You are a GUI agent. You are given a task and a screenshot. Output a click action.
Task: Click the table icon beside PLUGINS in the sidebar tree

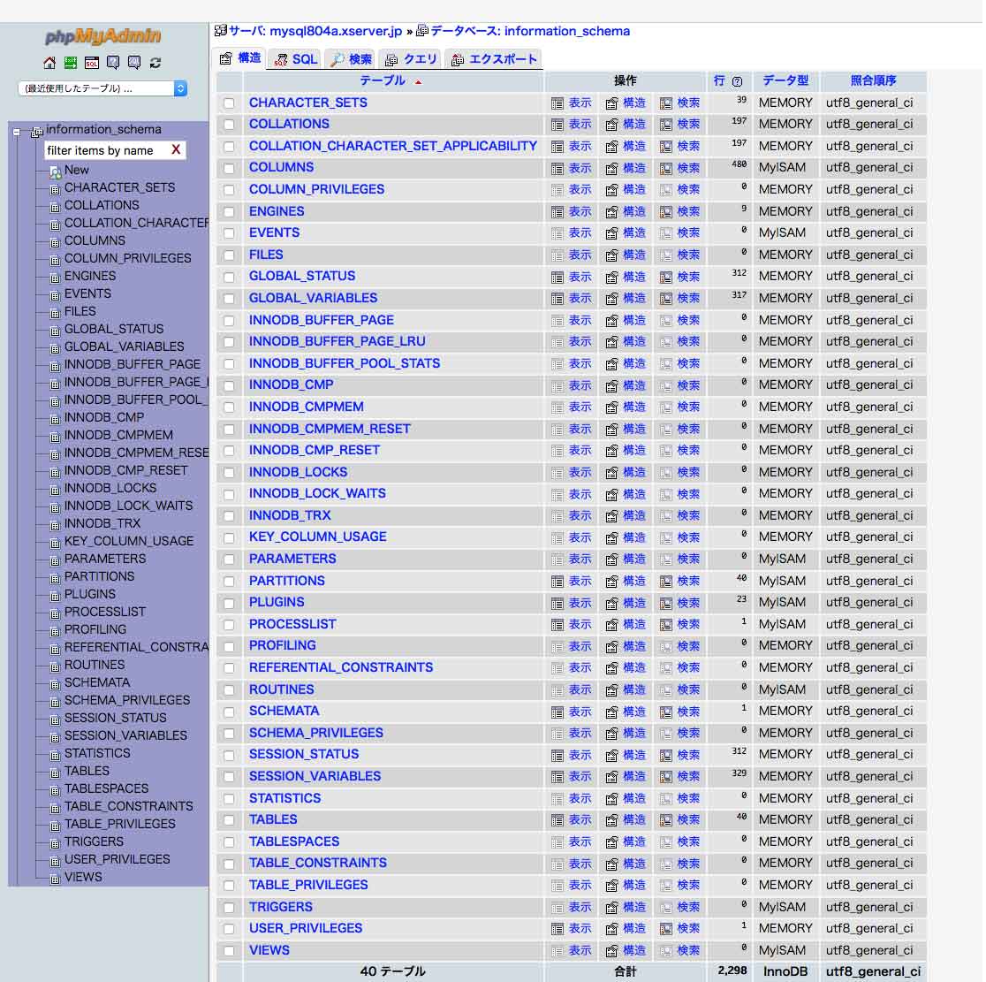(56, 596)
